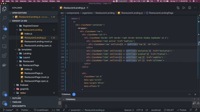Open the Accounts menu icon

4,94
